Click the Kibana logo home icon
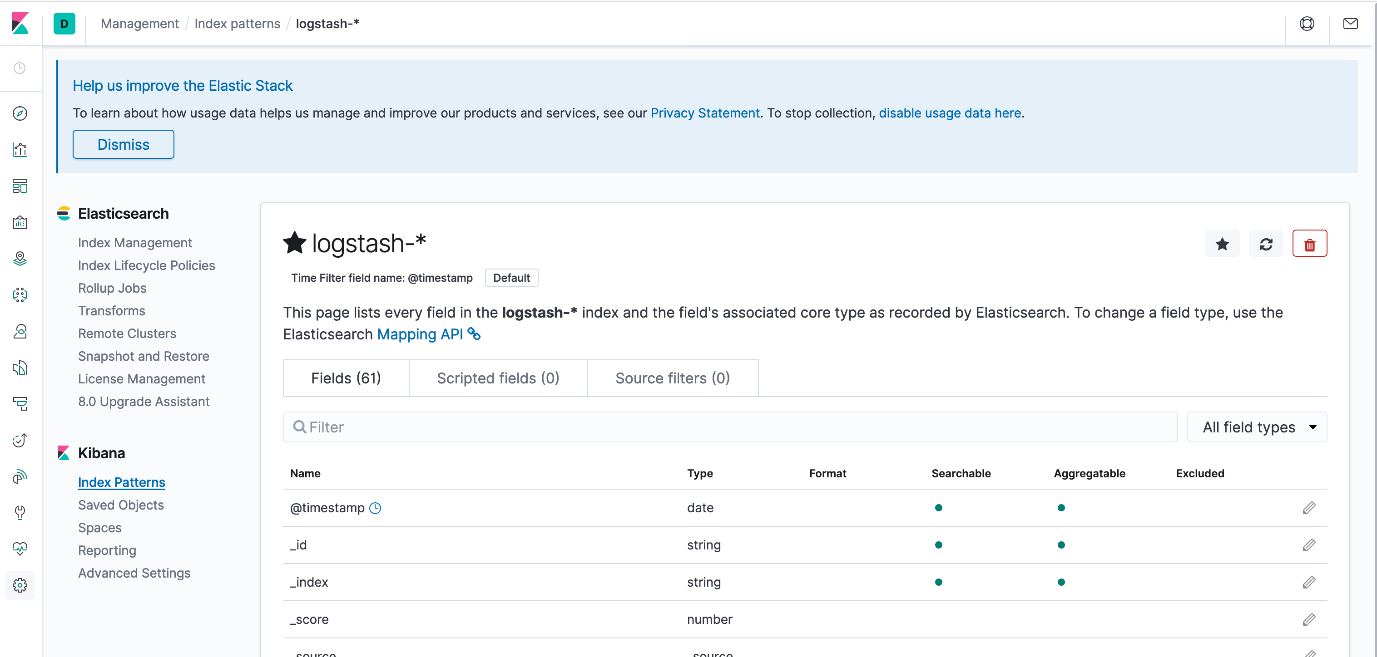Screen dimensions: 1377x657 tap(20, 24)
